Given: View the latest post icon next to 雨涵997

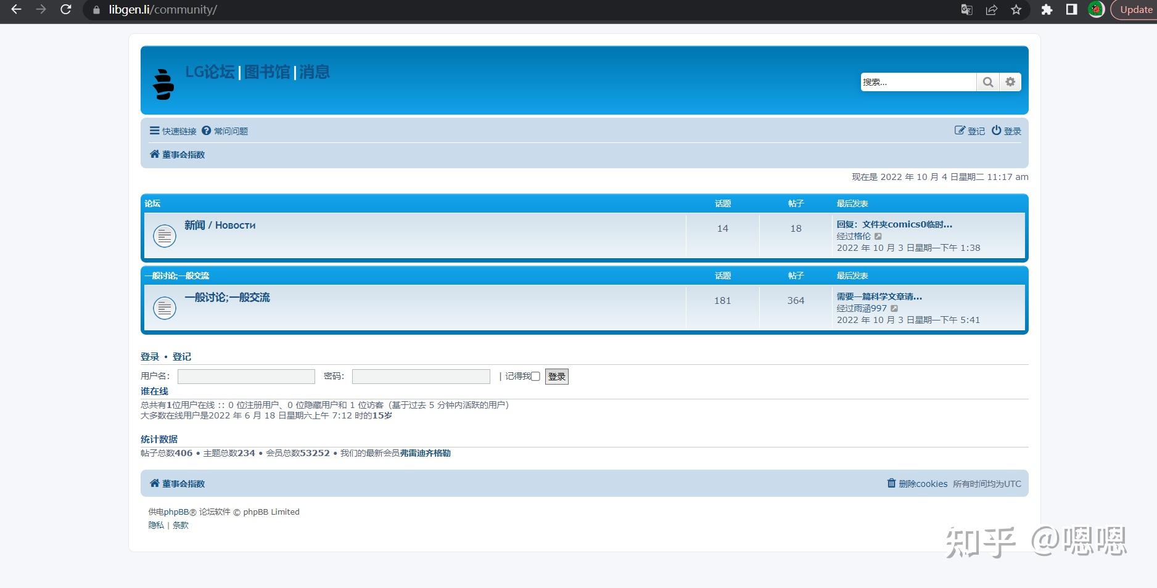Looking at the screenshot, I should pos(894,308).
